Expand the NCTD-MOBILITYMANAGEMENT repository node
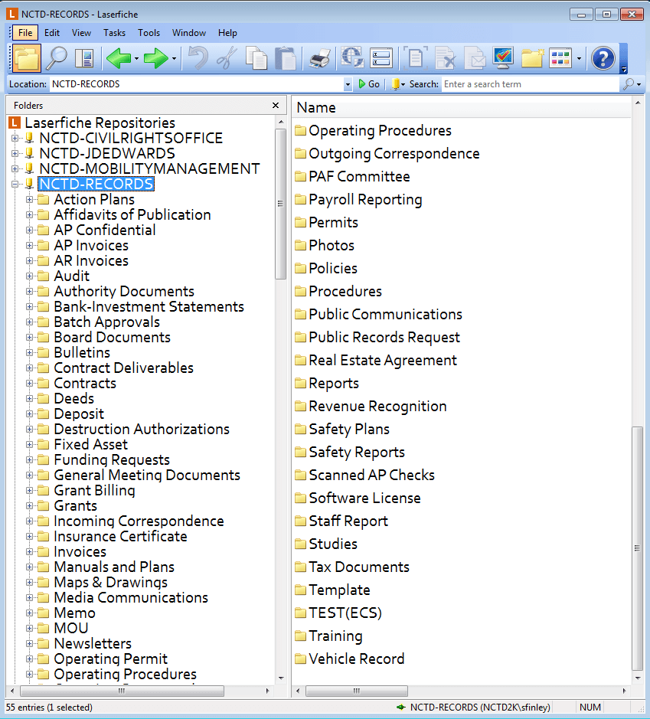The width and height of the screenshot is (650, 719). [x=15, y=168]
